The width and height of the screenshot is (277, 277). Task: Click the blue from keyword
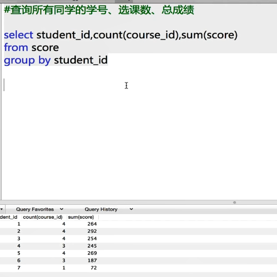(x=16, y=47)
